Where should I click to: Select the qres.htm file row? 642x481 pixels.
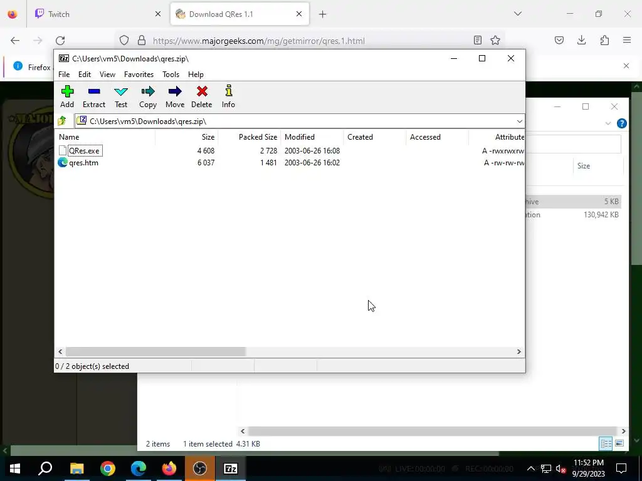[x=290, y=163]
